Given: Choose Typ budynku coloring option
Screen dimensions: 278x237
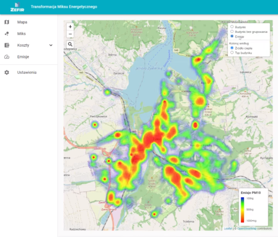Looking at the screenshot, I should [232, 53].
